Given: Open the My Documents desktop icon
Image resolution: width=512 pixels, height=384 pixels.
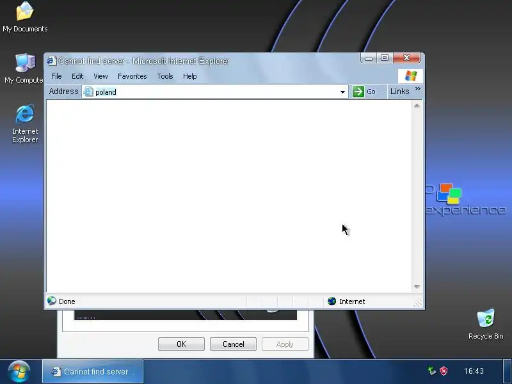Looking at the screenshot, I should click(x=25, y=17).
